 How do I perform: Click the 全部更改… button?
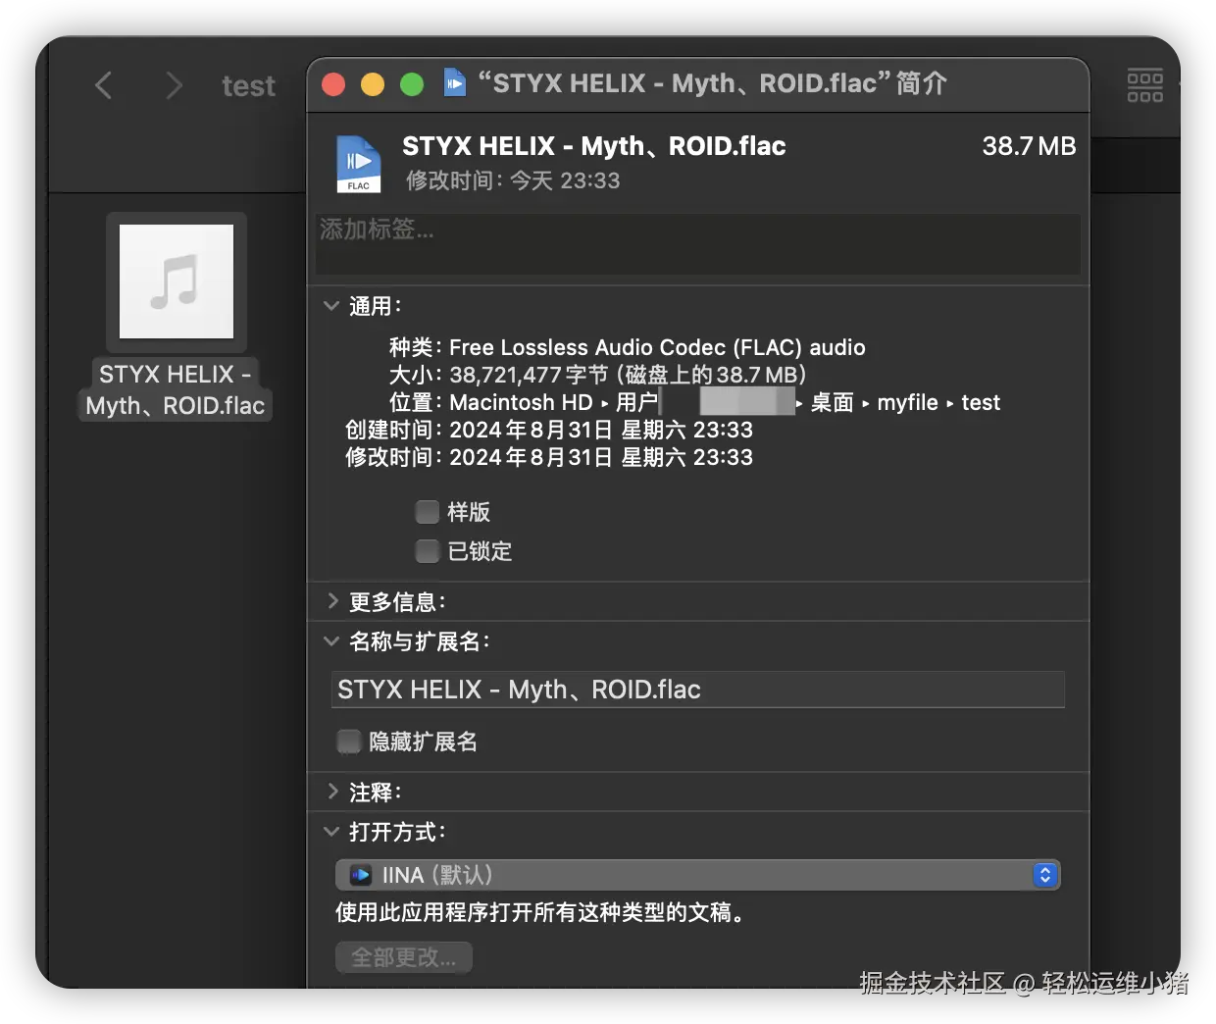pyautogui.click(x=404, y=957)
